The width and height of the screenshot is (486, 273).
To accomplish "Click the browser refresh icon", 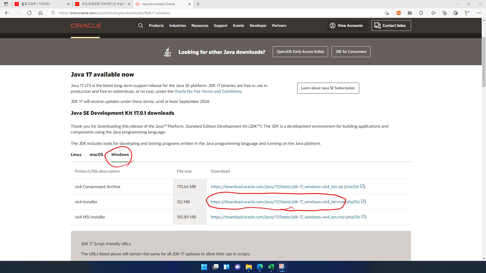I will (x=29, y=13).
